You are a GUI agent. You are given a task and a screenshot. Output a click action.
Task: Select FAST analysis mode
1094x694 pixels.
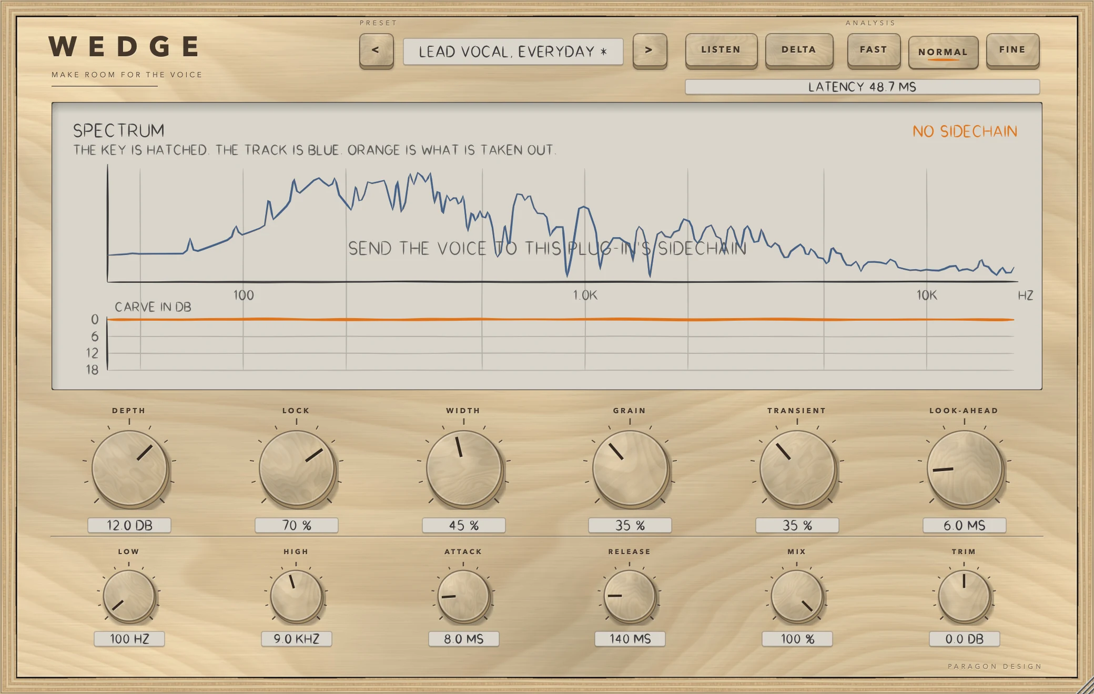pyautogui.click(x=874, y=50)
